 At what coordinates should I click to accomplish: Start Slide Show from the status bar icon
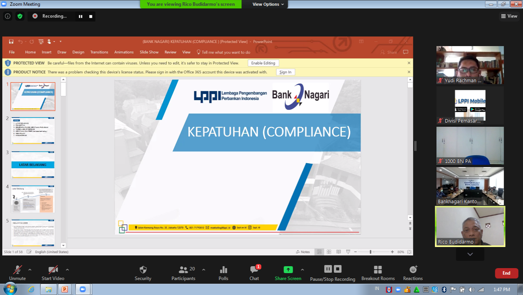348,252
